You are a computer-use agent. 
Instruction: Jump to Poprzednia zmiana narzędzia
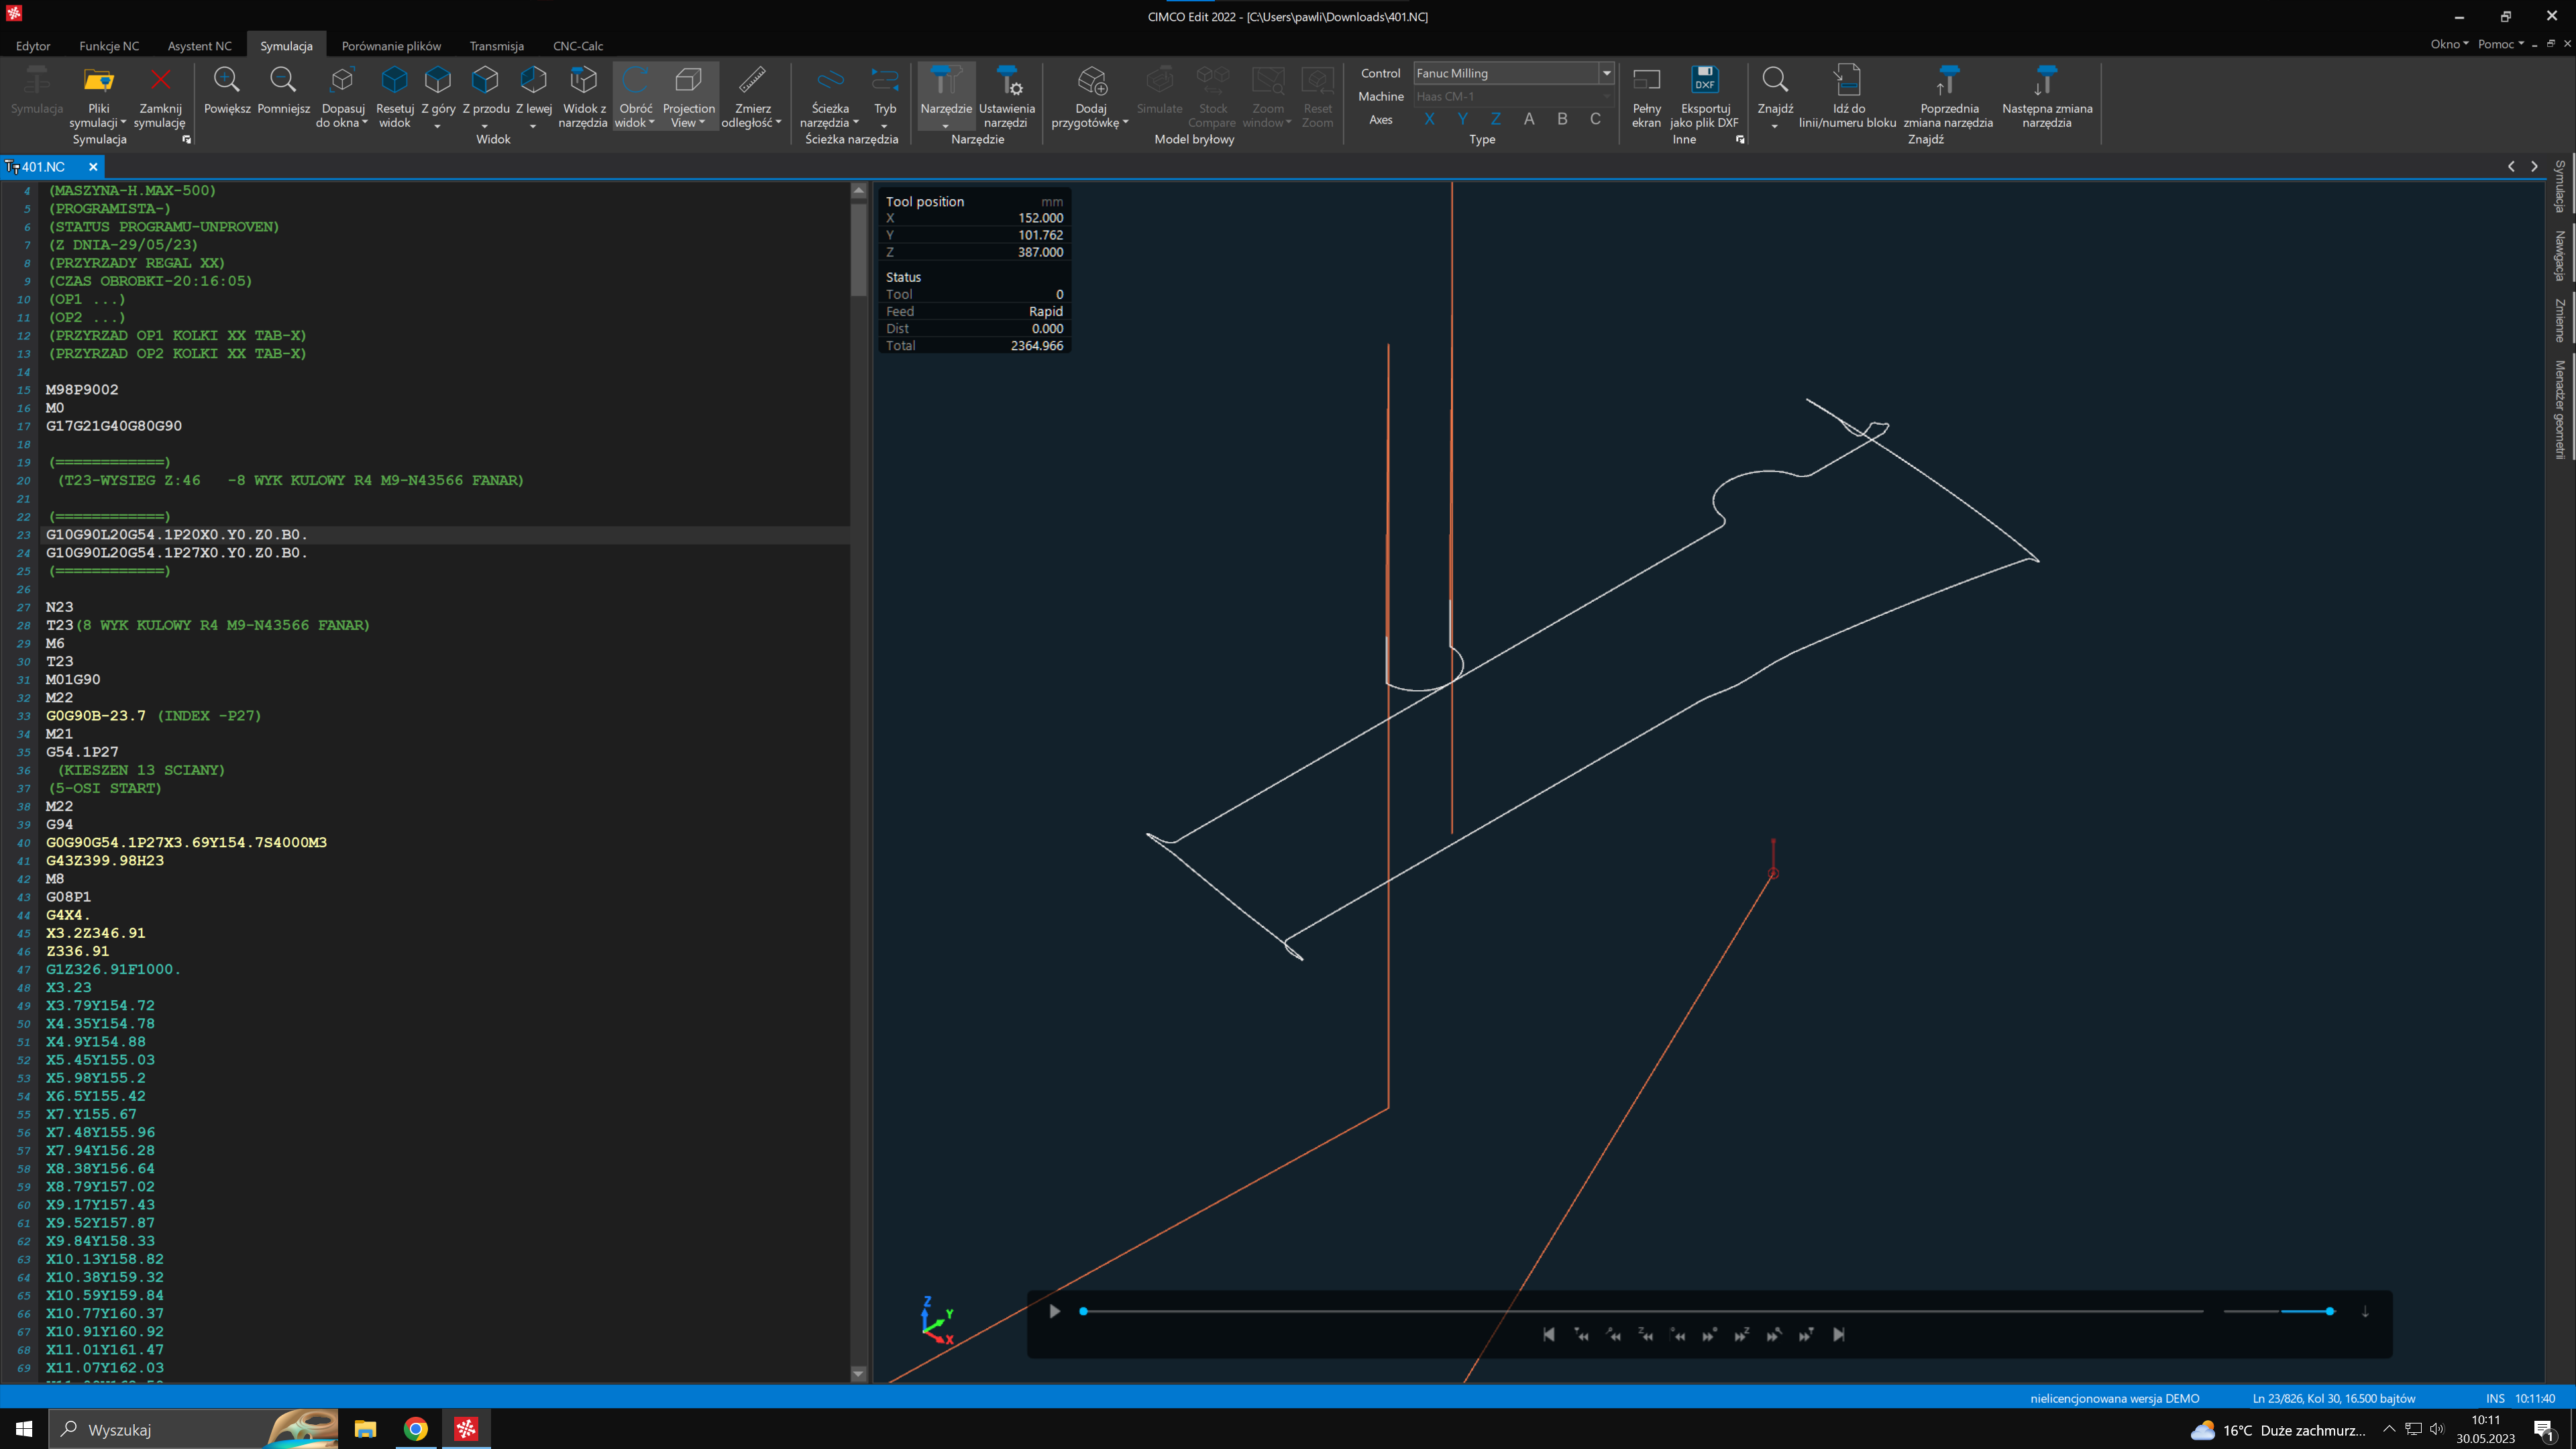click(1948, 96)
